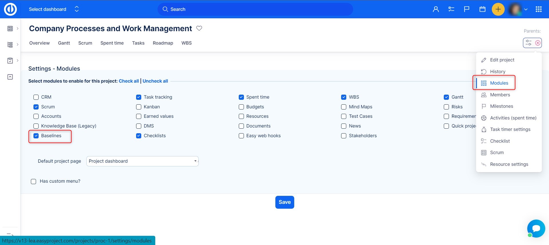Screen dimensions: 549x245
Task: Open the chat support bubble
Action: (x=536, y=228)
